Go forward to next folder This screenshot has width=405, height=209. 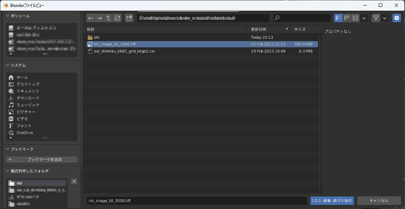[99, 18]
